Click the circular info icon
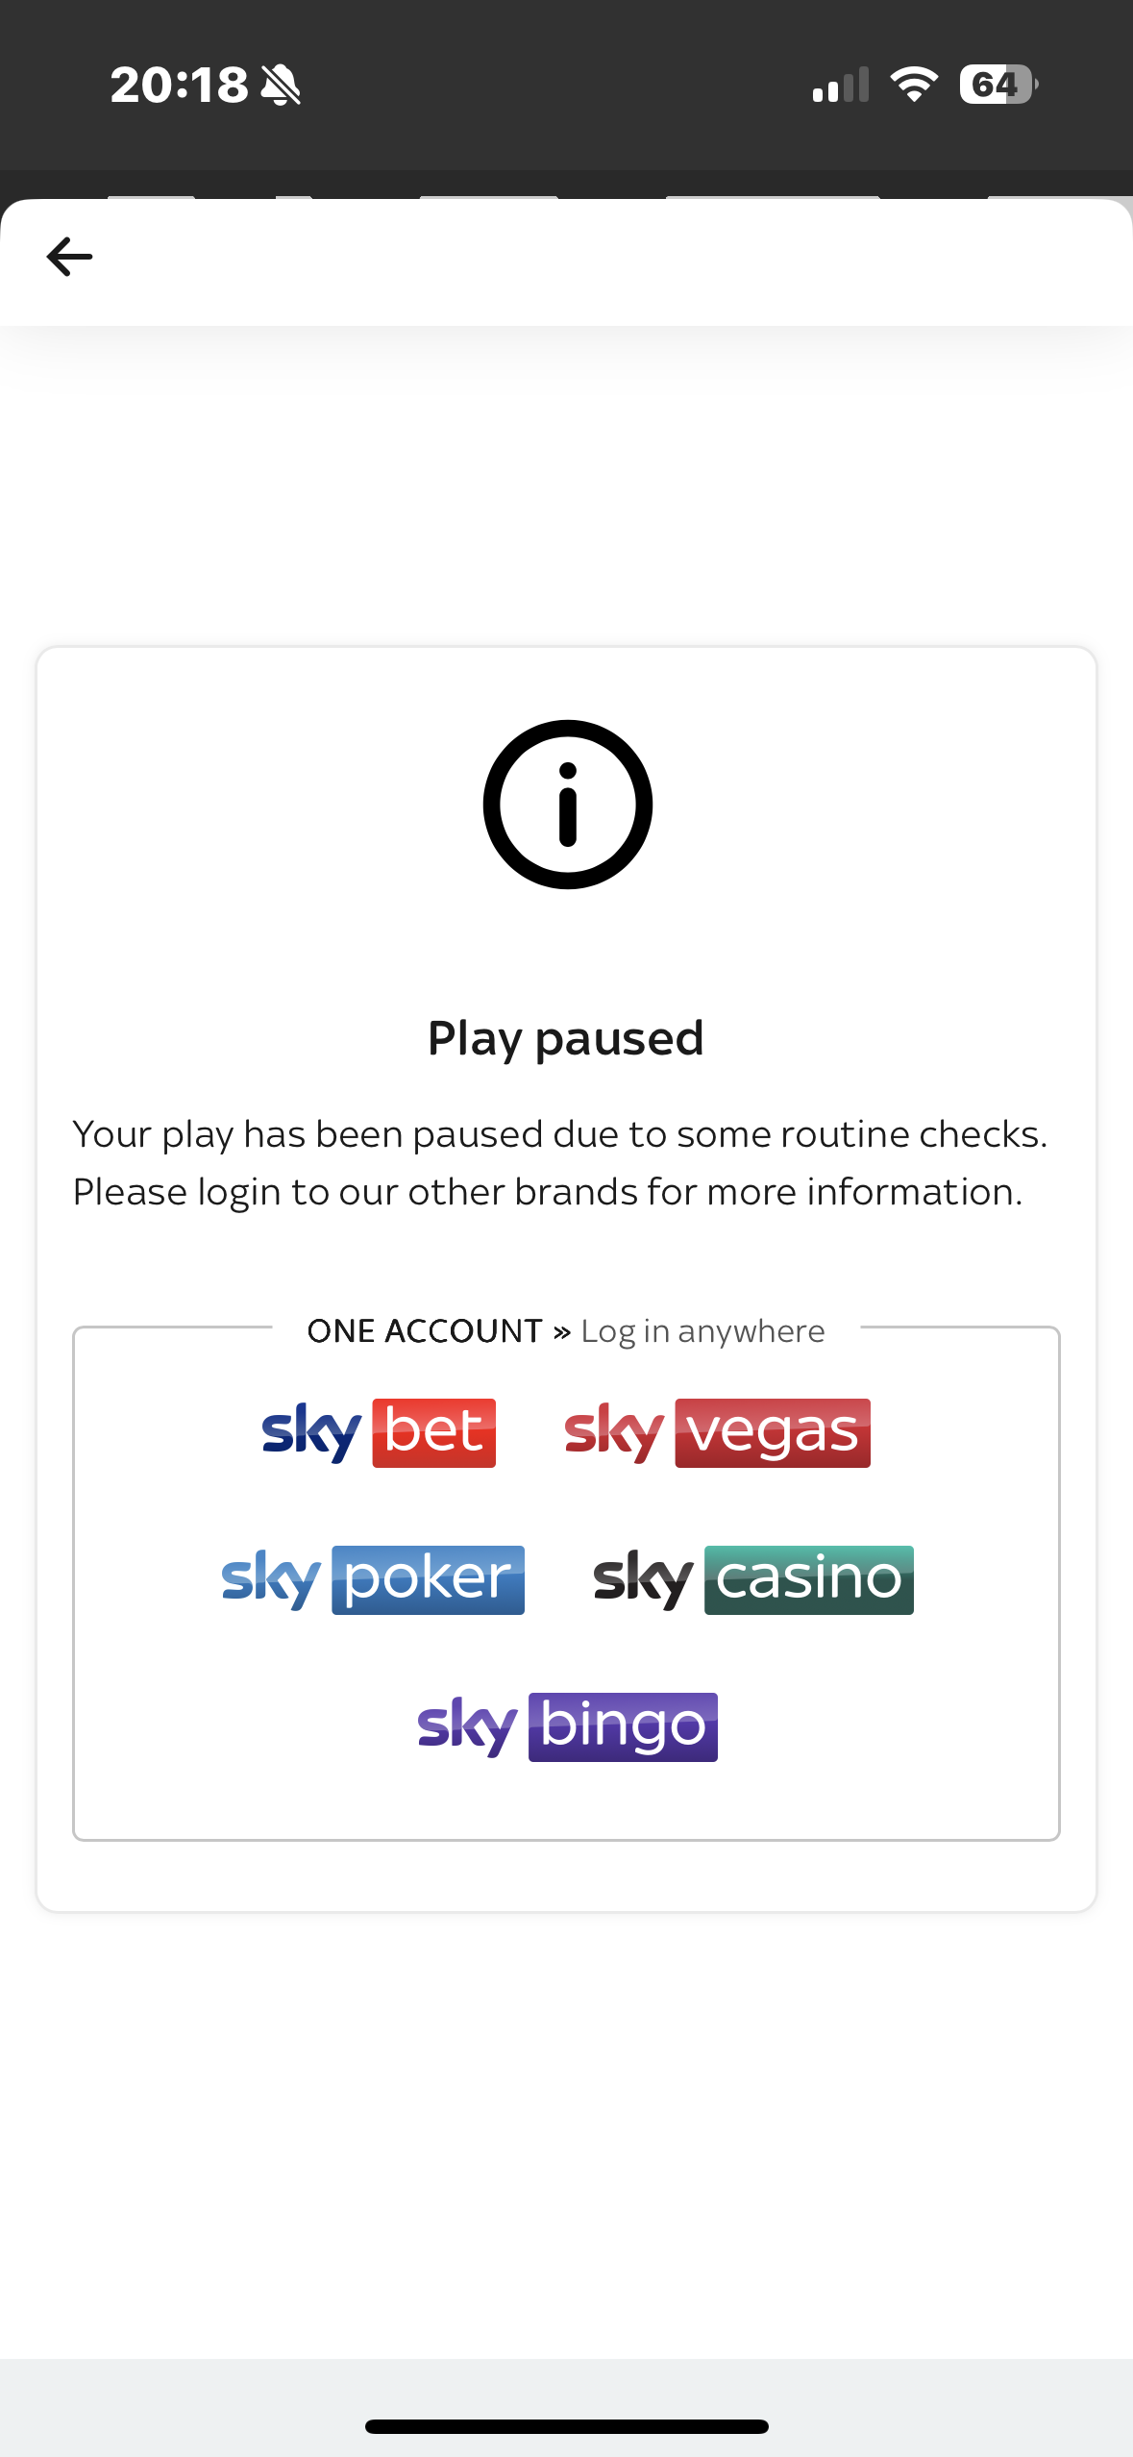 coord(567,806)
